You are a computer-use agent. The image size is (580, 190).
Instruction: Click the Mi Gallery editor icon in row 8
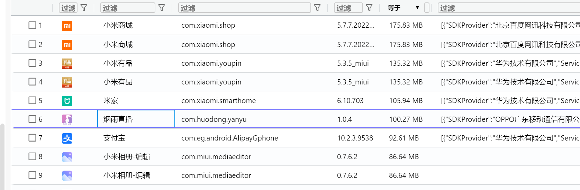(x=67, y=157)
